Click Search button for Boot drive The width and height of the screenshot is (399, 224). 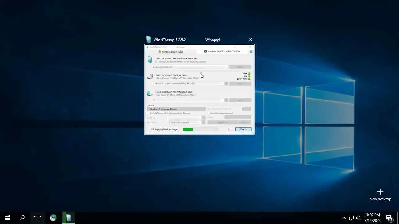click(240, 83)
